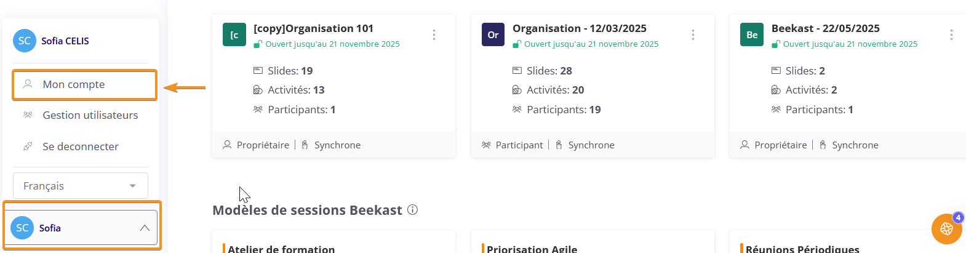This screenshot has width=966, height=253.
Task: Open Mon compte menu item
Action: (74, 84)
